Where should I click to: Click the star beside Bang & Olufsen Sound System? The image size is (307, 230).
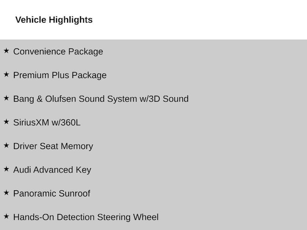pyautogui.click(x=6, y=98)
